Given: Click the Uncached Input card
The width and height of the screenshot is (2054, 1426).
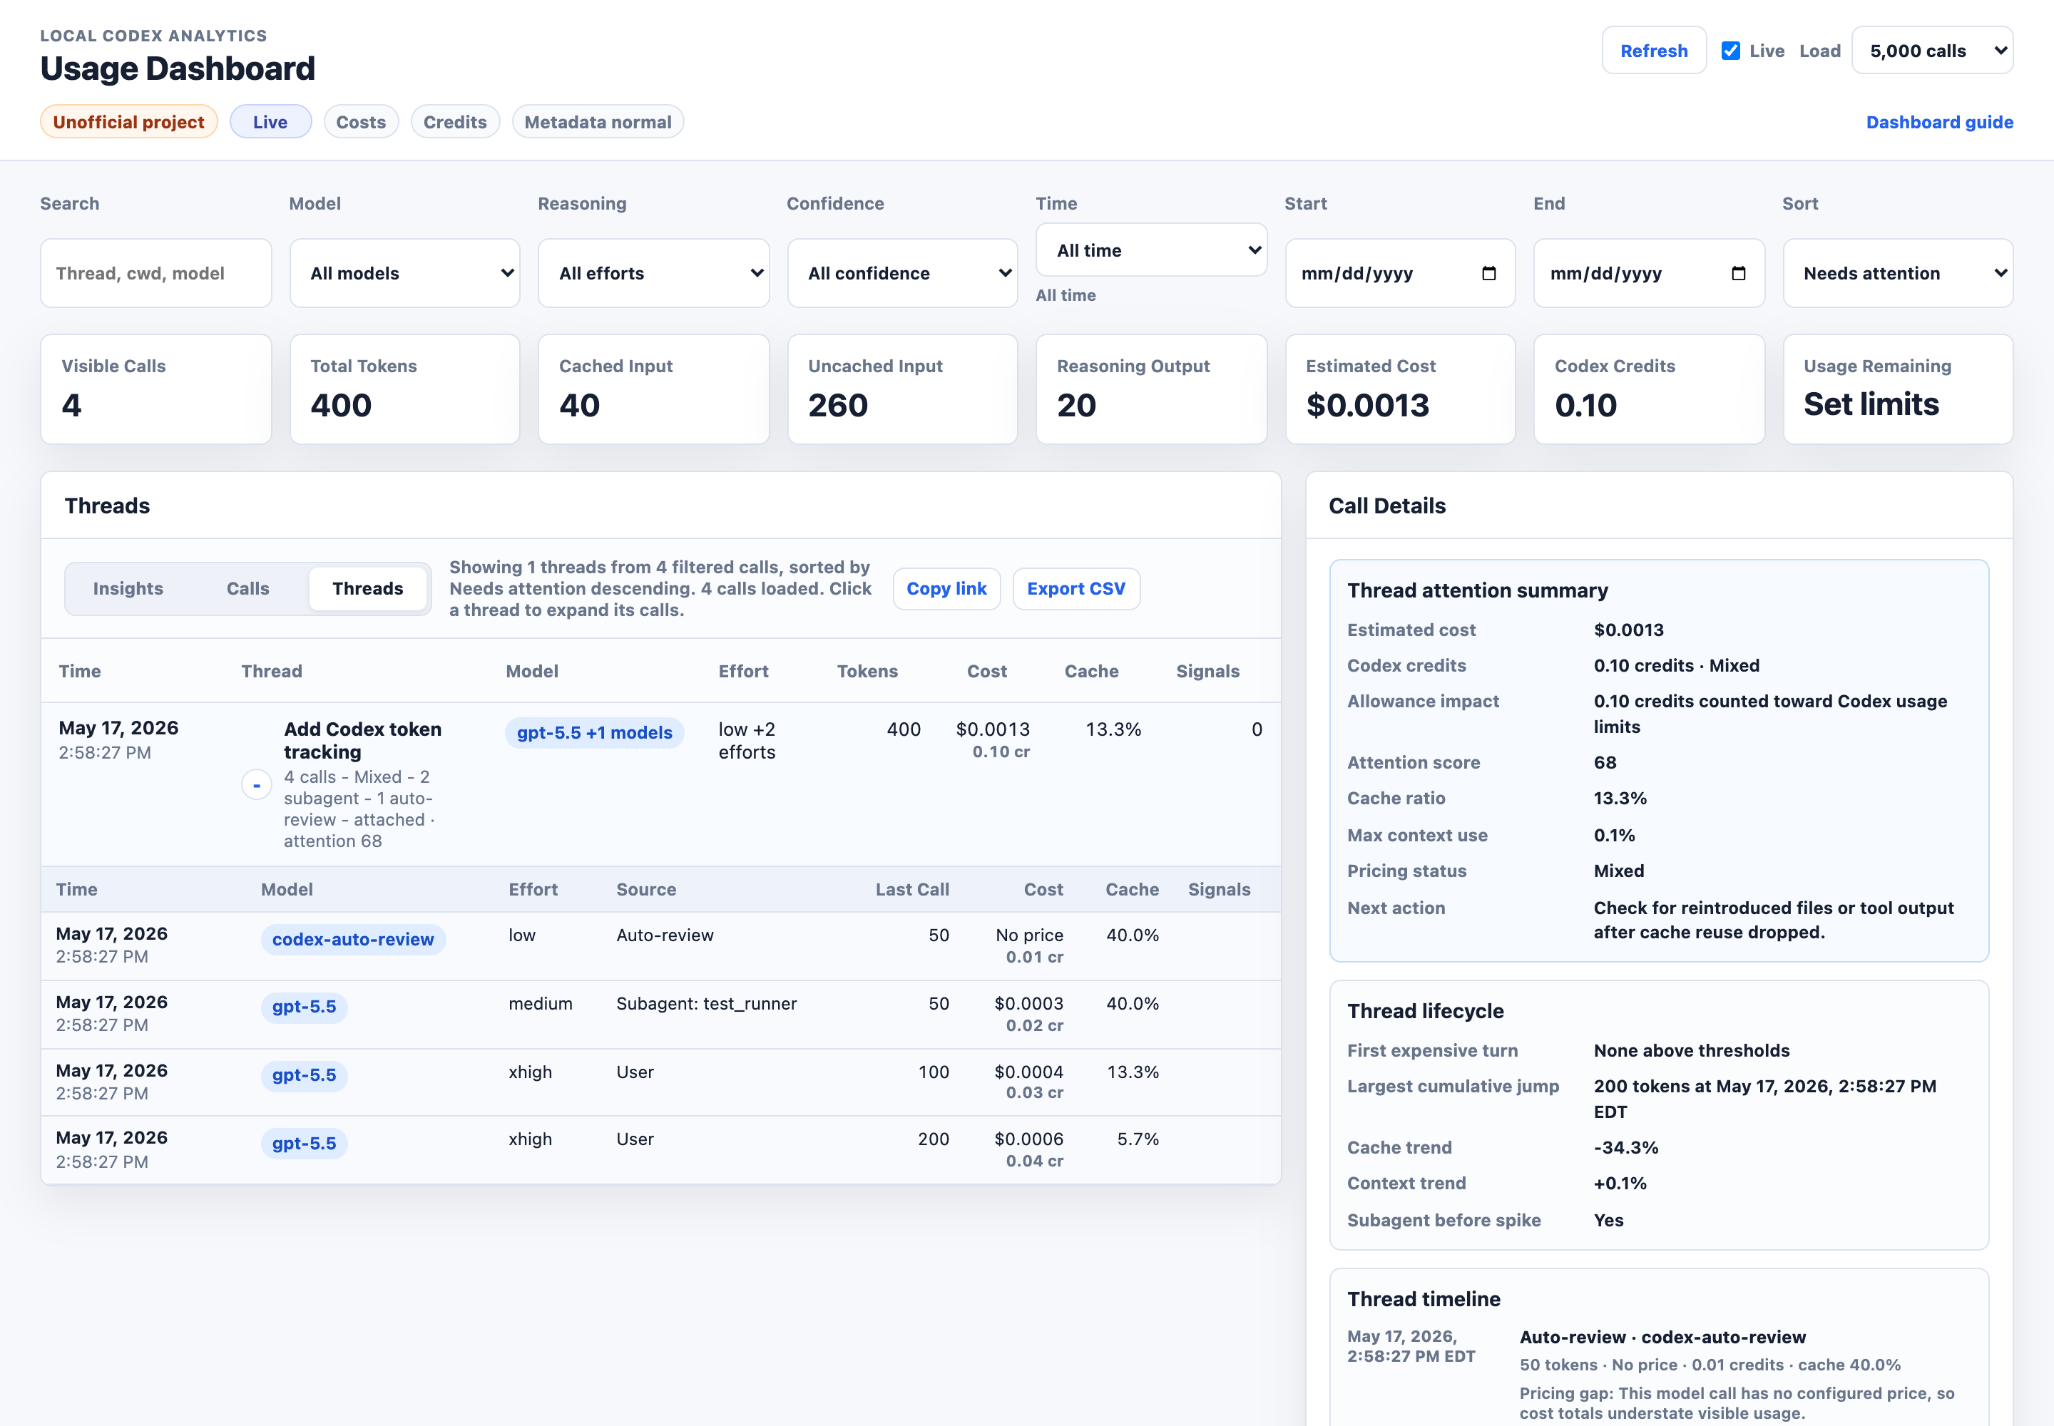Looking at the screenshot, I should 903,389.
